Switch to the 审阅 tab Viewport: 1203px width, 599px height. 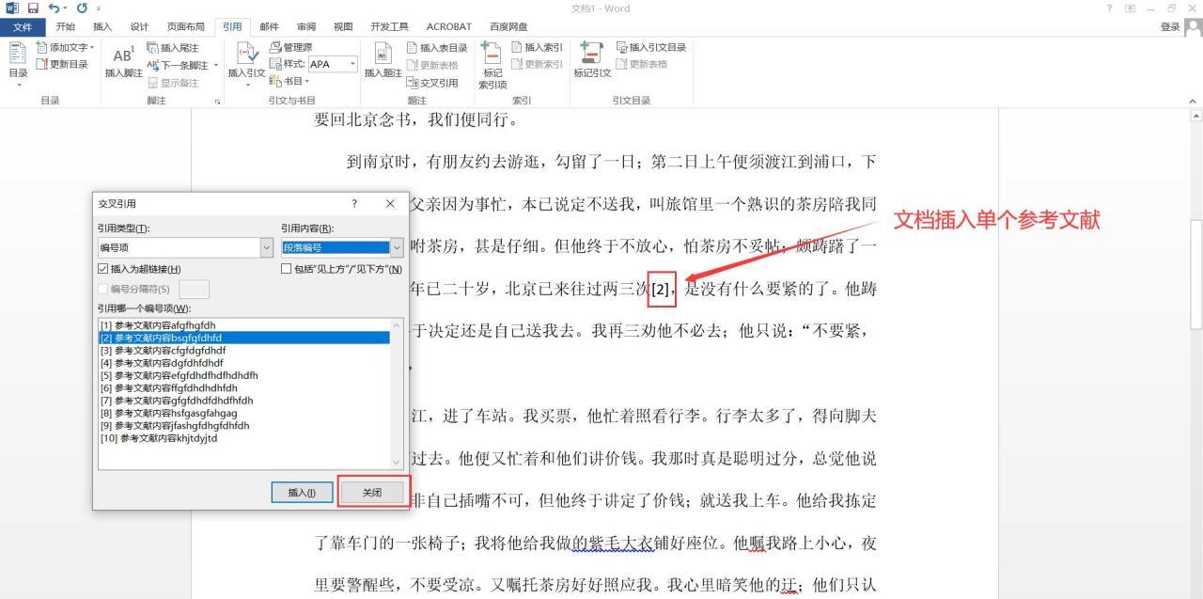coord(306,27)
